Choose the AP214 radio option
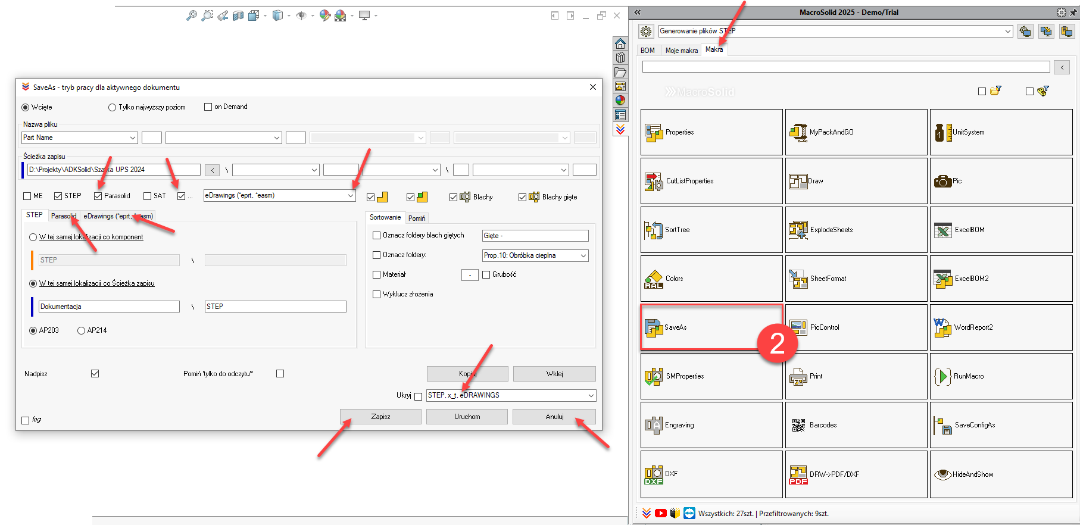The height and width of the screenshot is (525, 1080). point(81,330)
